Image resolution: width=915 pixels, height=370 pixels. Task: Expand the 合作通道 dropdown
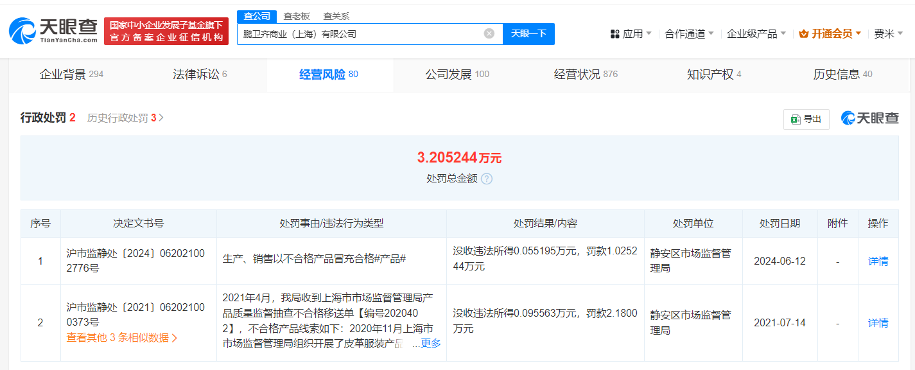pos(688,33)
